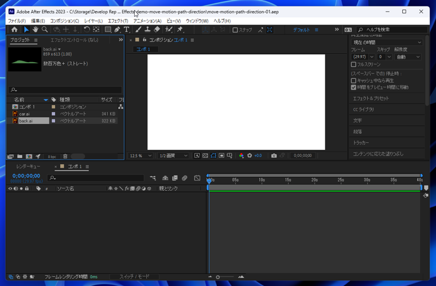Open Show Channel and color management icon
Image resolution: width=436 pixels, height=286 pixels.
coord(242,156)
